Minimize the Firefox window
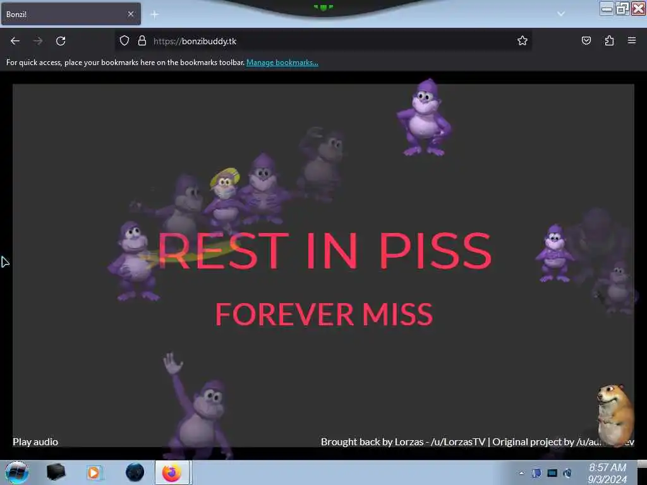This screenshot has height=485, width=647. (607, 8)
